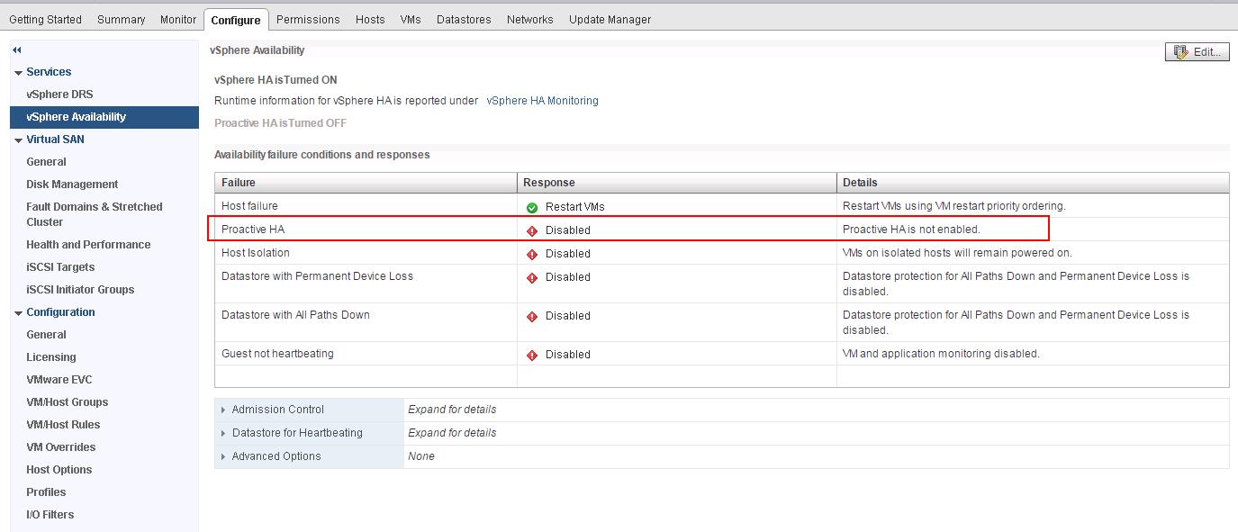
Task: Expand the Datastore for Heartbeating section
Action: pos(223,433)
